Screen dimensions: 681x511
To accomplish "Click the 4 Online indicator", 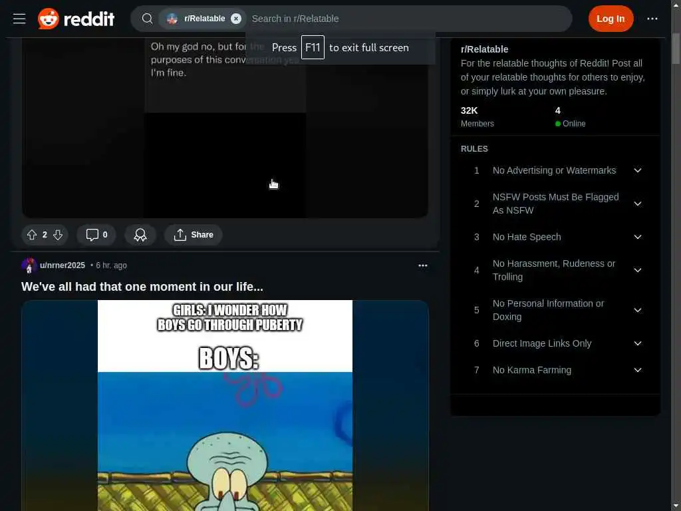I will pyautogui.click(x=570, y=116).
